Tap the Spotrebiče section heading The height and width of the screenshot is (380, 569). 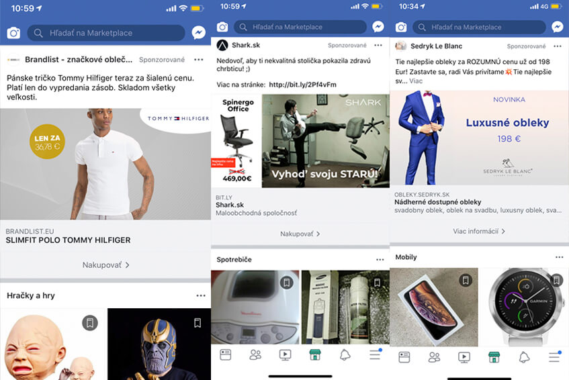(234, 260)
